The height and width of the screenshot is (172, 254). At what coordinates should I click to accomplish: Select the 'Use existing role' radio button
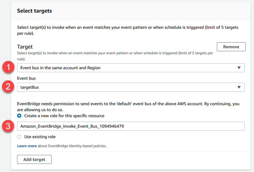(19, 137)
